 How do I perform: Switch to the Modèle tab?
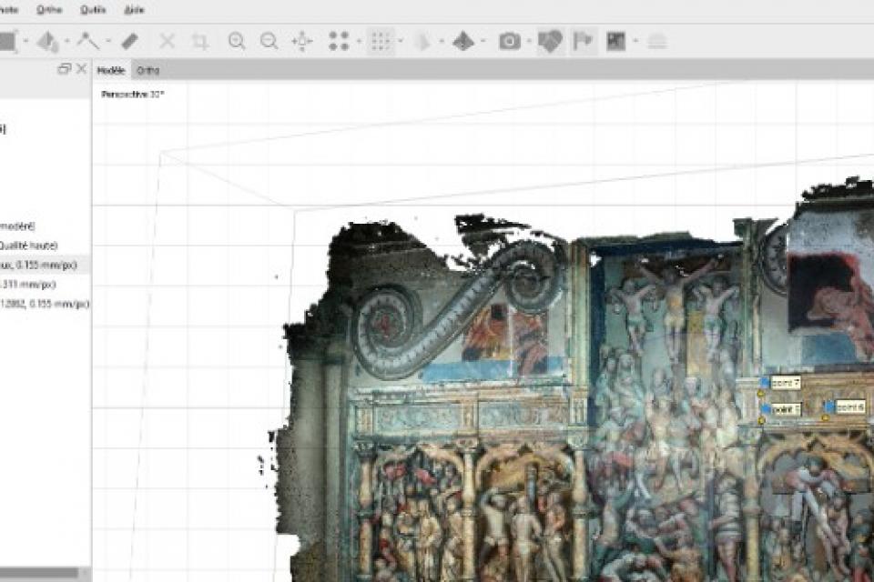tap(111, 70)
